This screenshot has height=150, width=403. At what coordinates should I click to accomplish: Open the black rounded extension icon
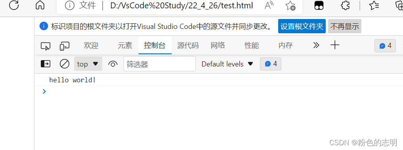[x=319, y=6]
